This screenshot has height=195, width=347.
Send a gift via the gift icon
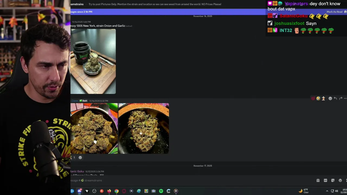pos(318,180)
